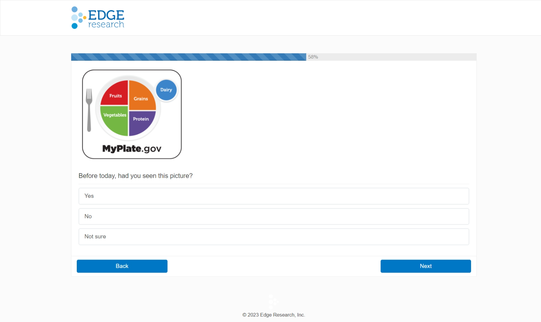Click the question "Before today, had you seen this picture?"
The image size is (541, 322).
(136, 176)
